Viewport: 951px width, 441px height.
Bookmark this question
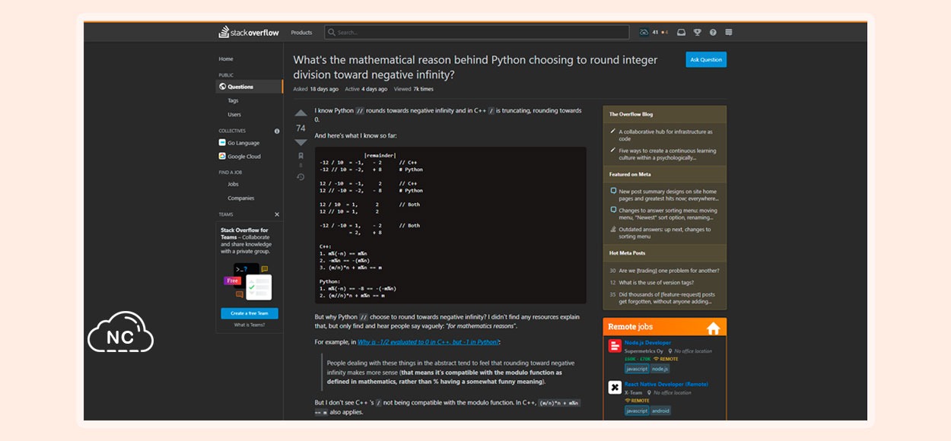click(301, 156)
